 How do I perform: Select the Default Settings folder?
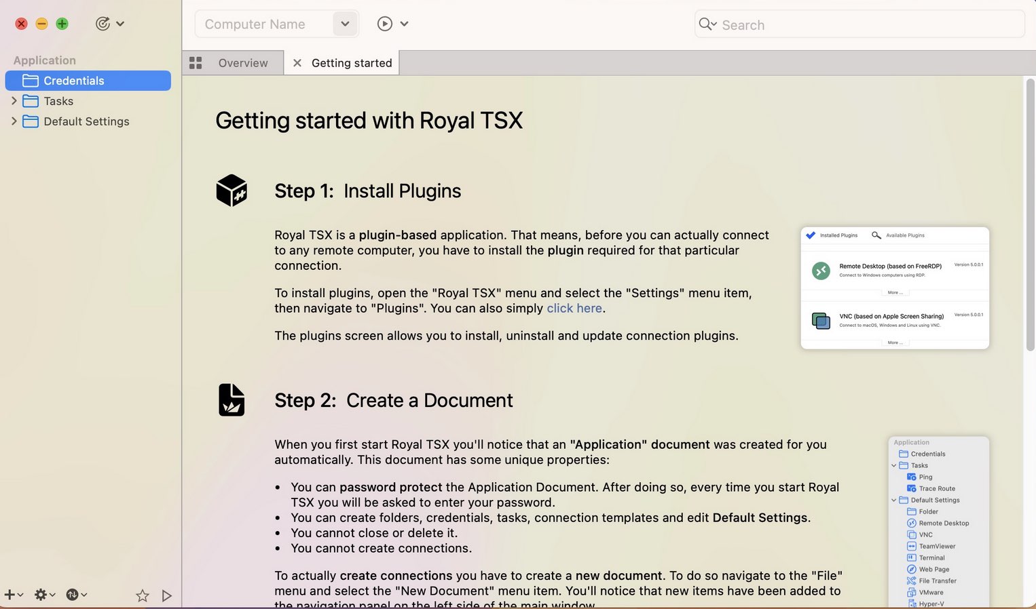(88, 121)
